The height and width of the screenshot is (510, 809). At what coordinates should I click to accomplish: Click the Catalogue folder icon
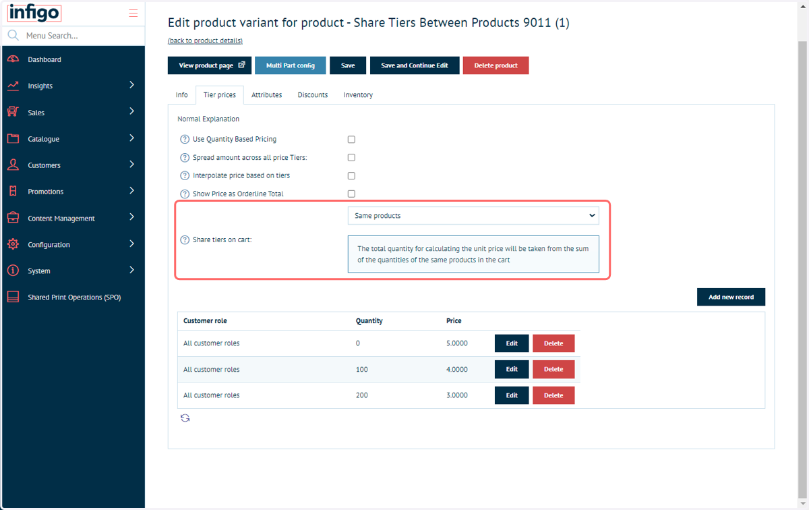click(13, 138)
